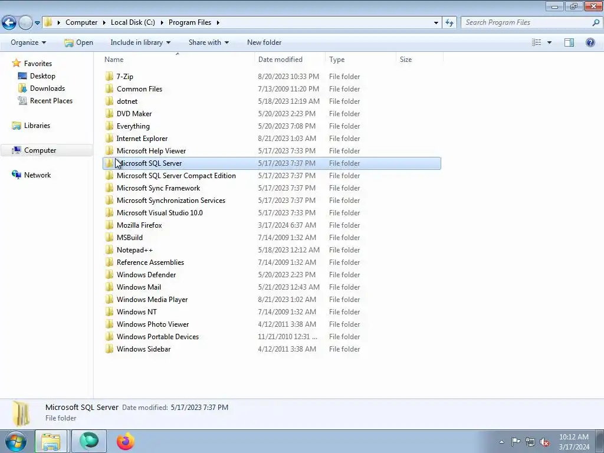Open Help with the question icon
This screenshot has width=604, height=453.
click(590, 42)
